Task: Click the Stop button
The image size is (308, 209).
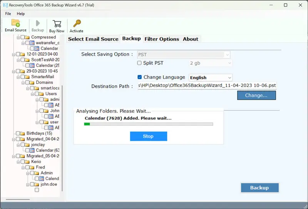Action: point(149,136)
